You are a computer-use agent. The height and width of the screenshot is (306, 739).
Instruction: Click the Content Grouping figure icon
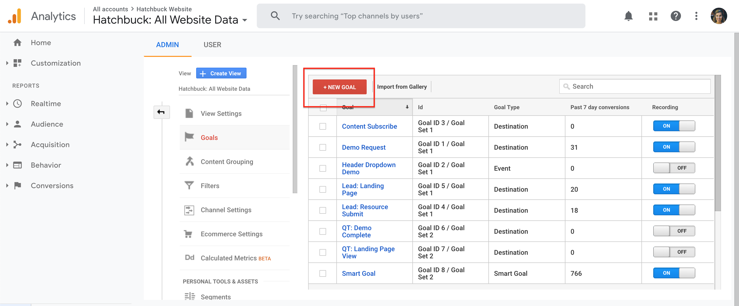189,161
